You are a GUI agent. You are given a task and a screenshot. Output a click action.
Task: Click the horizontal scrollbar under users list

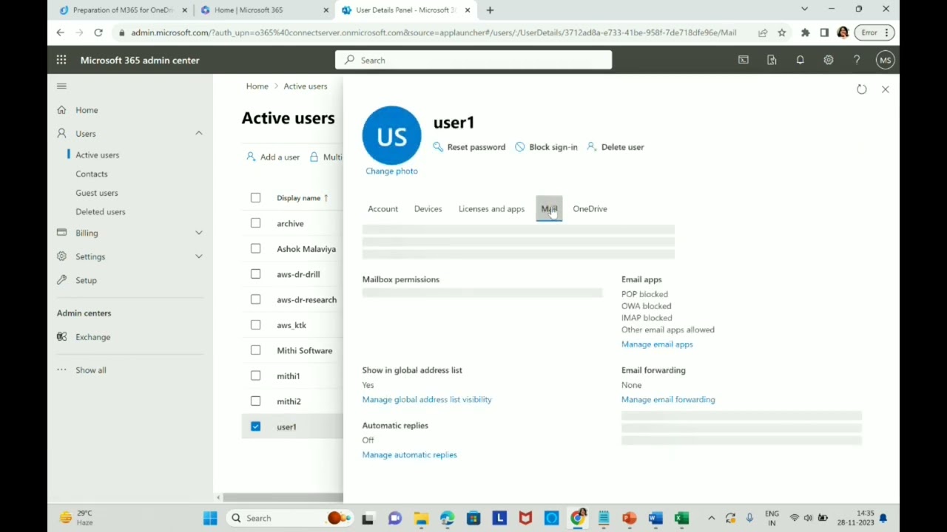click(x=281, y=497)
